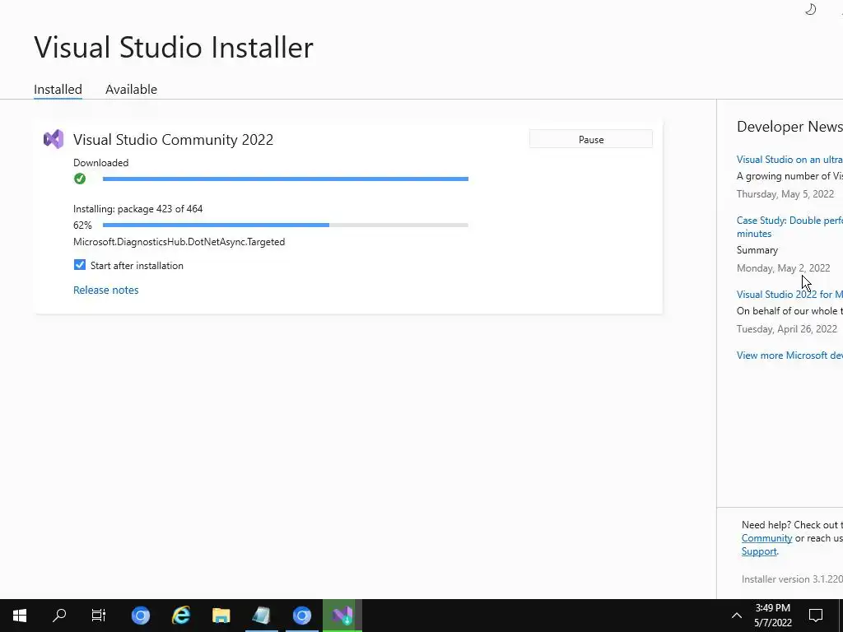
Task: Open the Action Center notifications icon
Action: [816, 616]
